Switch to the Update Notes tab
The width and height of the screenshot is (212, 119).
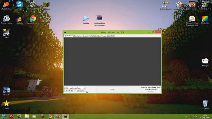point(69,36)
